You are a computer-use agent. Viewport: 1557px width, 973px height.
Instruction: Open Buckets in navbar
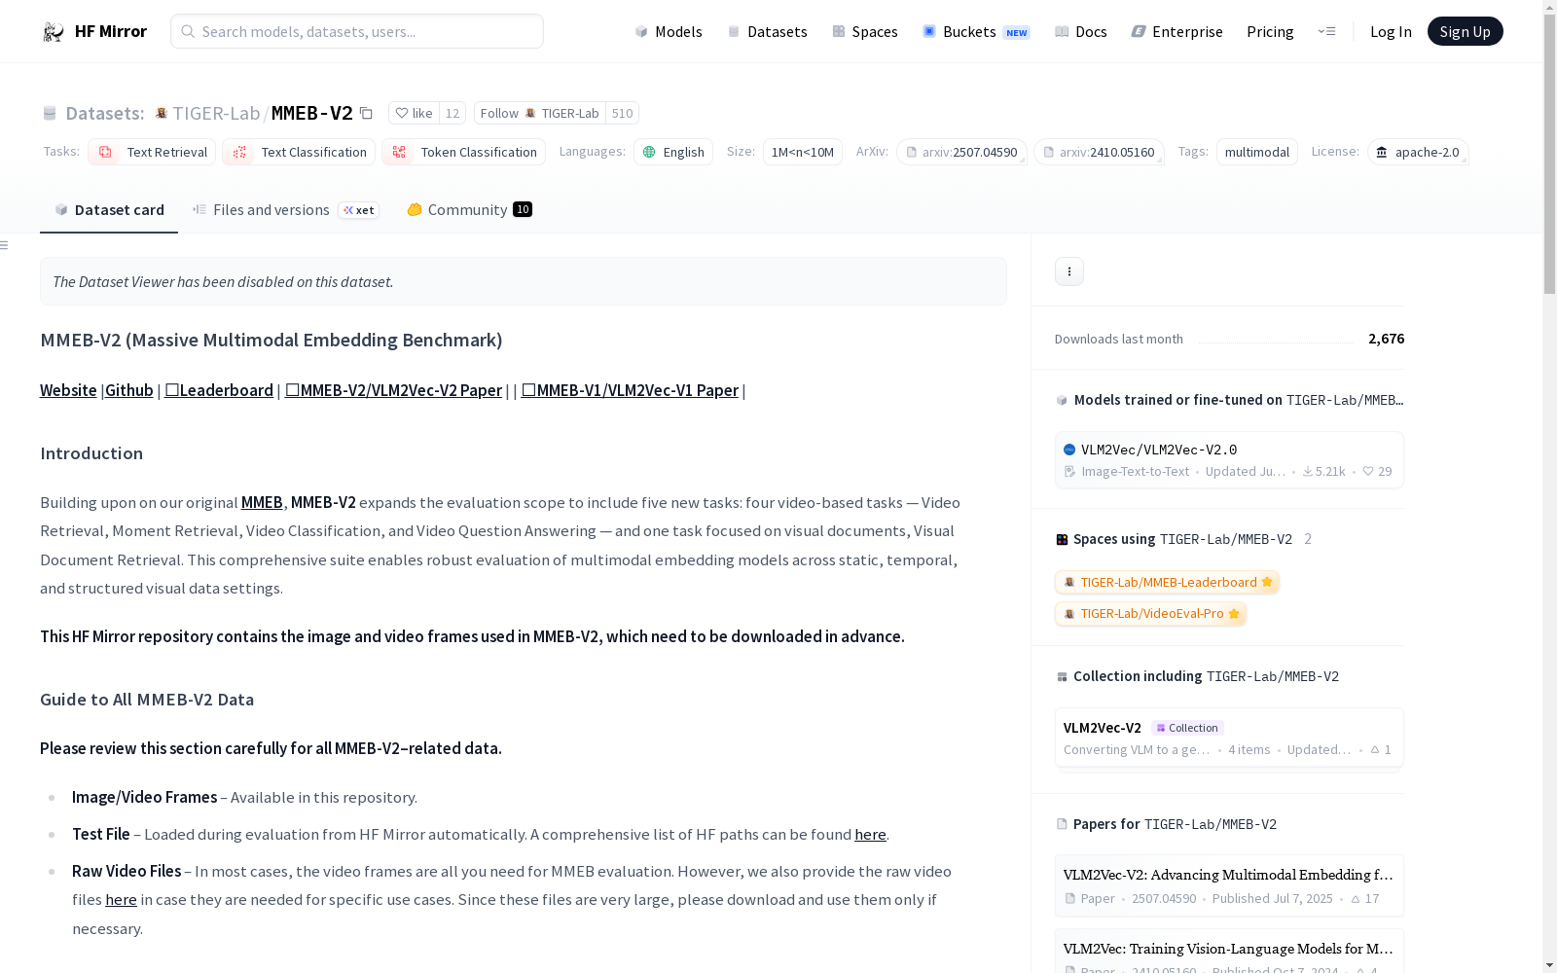pos(976,31)
